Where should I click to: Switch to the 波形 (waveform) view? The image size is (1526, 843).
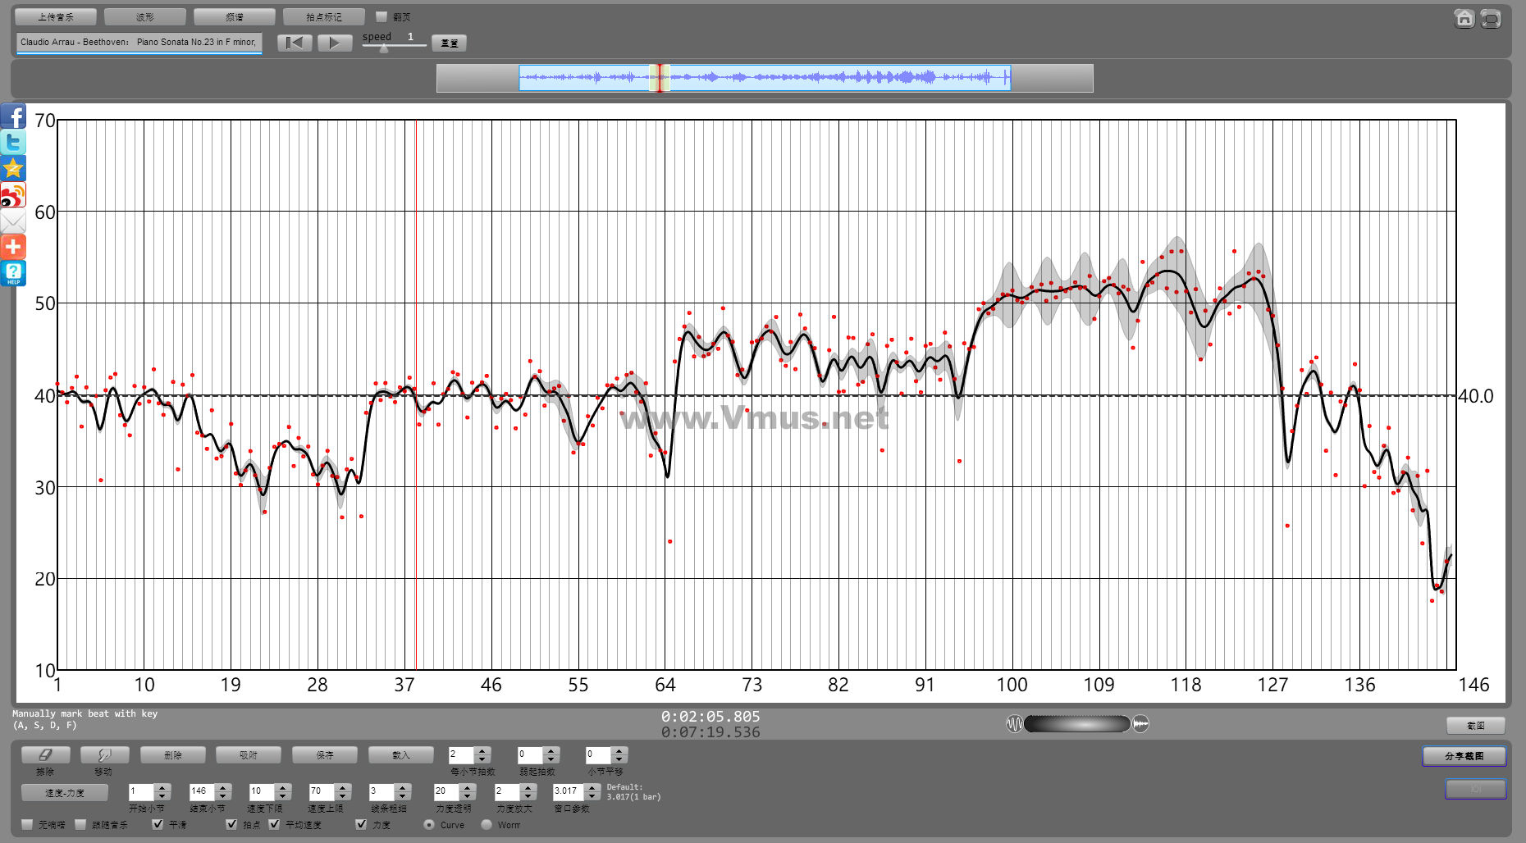coord(145,16)
